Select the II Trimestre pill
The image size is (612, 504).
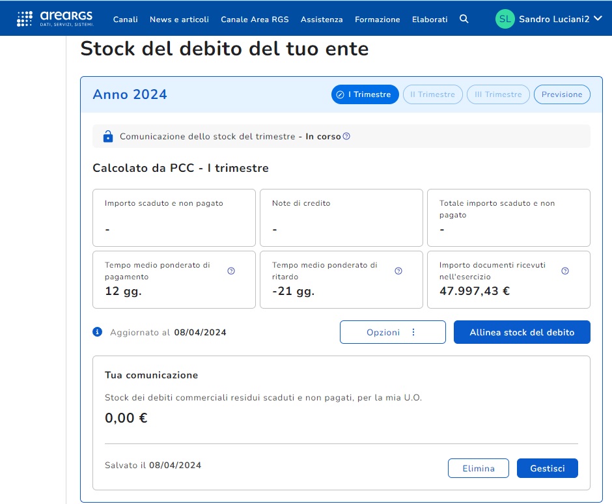(432, 94)
